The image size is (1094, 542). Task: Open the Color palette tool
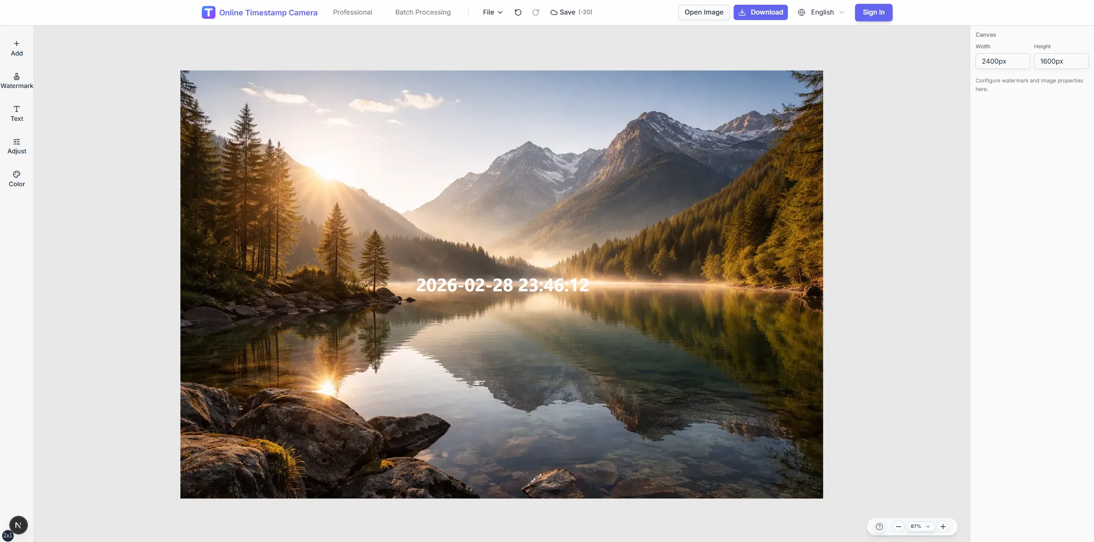[17, 179]
